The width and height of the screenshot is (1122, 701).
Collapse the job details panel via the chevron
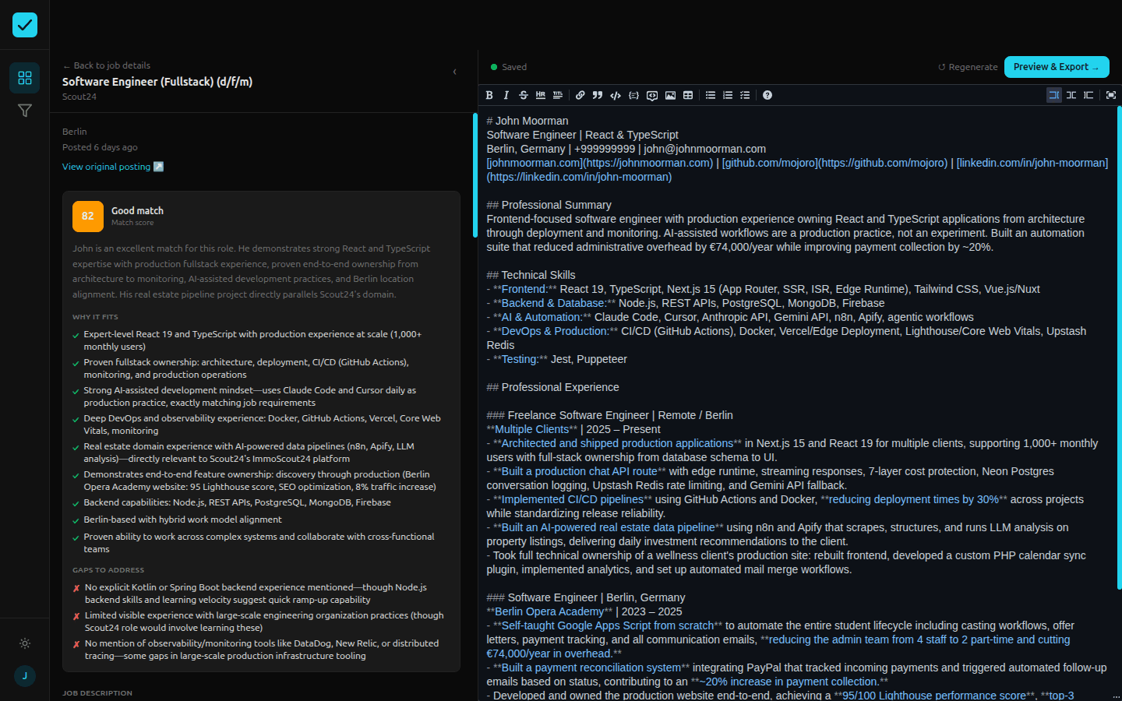point(455,71)
